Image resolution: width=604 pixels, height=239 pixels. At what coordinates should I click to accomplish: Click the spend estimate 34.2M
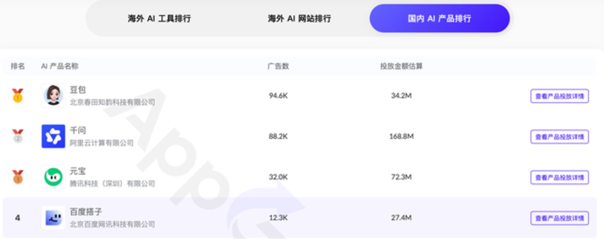click(401, 95)
